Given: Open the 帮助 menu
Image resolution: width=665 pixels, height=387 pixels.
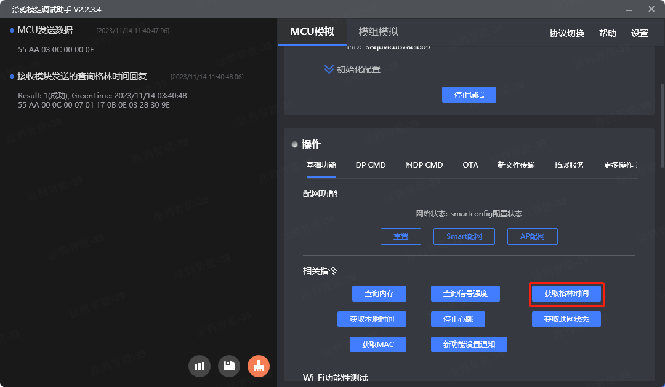Looking at the screenshot, I should pos(608,33).
